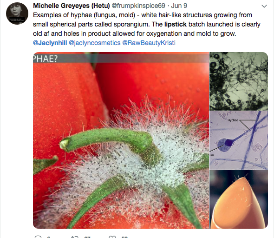Open the @jaclyncosmetics mention link
274x238 pixels.
click(x=95, y=43)
